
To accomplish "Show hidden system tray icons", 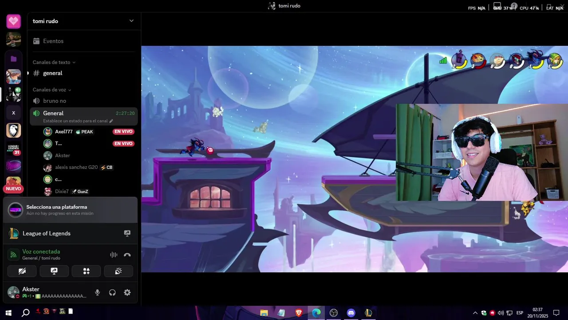I will [475, 313].
